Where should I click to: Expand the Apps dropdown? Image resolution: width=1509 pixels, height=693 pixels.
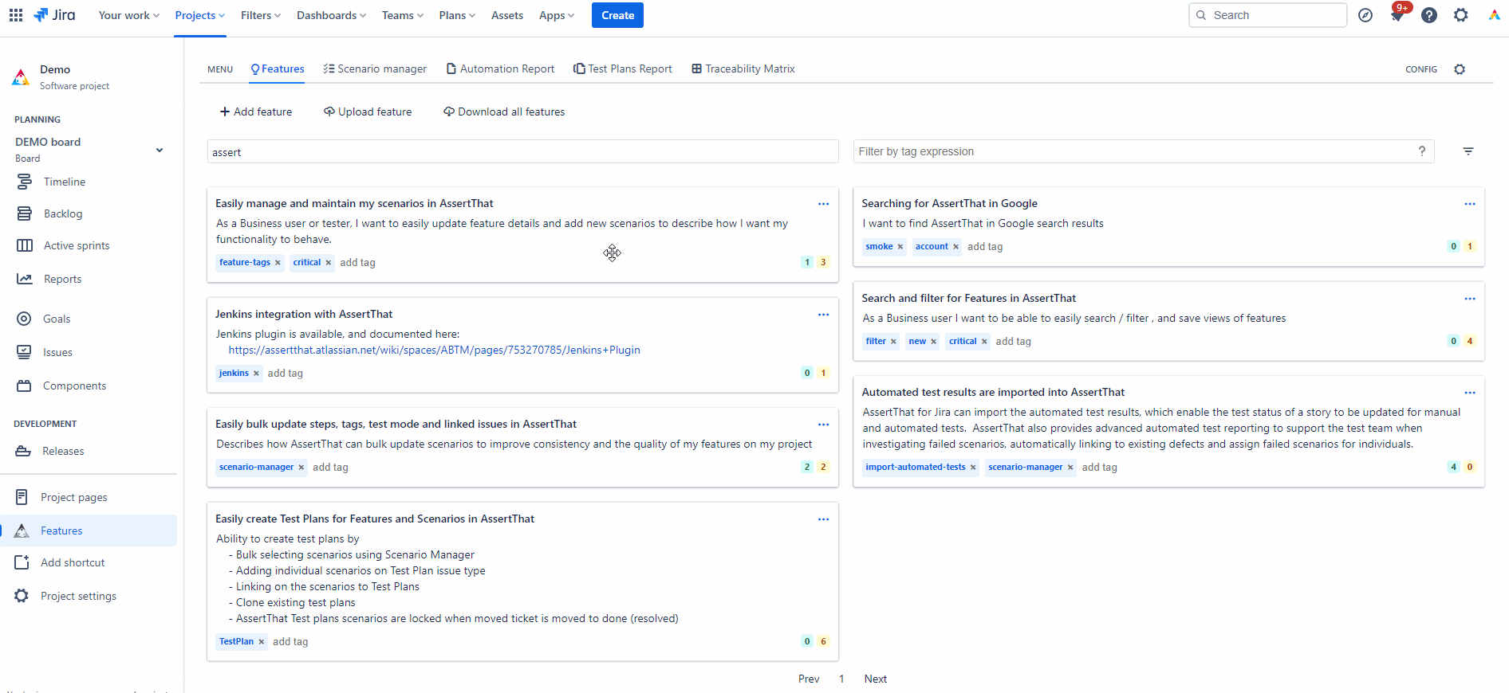(556, 15)
